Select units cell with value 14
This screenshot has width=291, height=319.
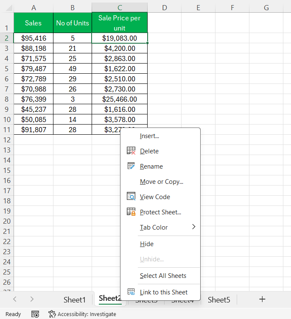(x=73, y=119)
